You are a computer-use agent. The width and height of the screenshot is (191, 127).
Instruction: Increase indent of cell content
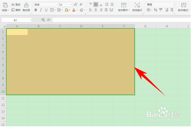112,4
